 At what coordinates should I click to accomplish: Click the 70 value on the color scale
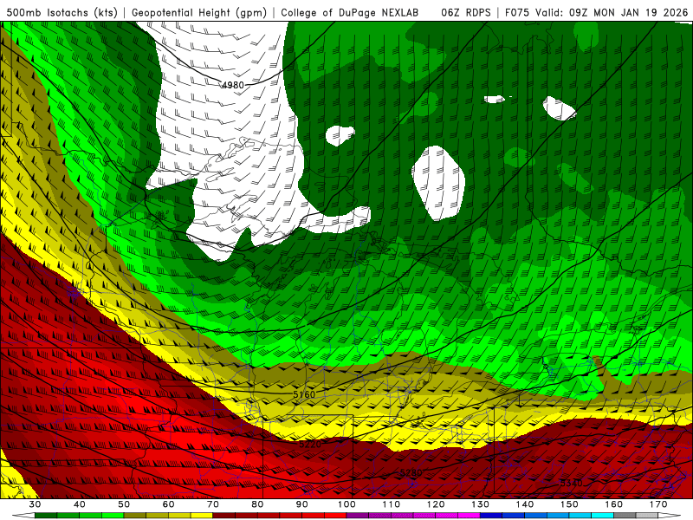point(213,504)
